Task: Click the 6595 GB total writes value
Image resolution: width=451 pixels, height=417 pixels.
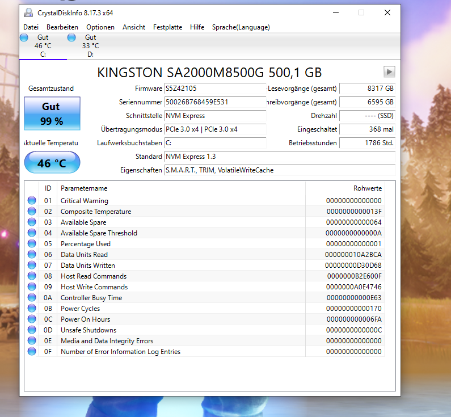Action: point(367,102)
